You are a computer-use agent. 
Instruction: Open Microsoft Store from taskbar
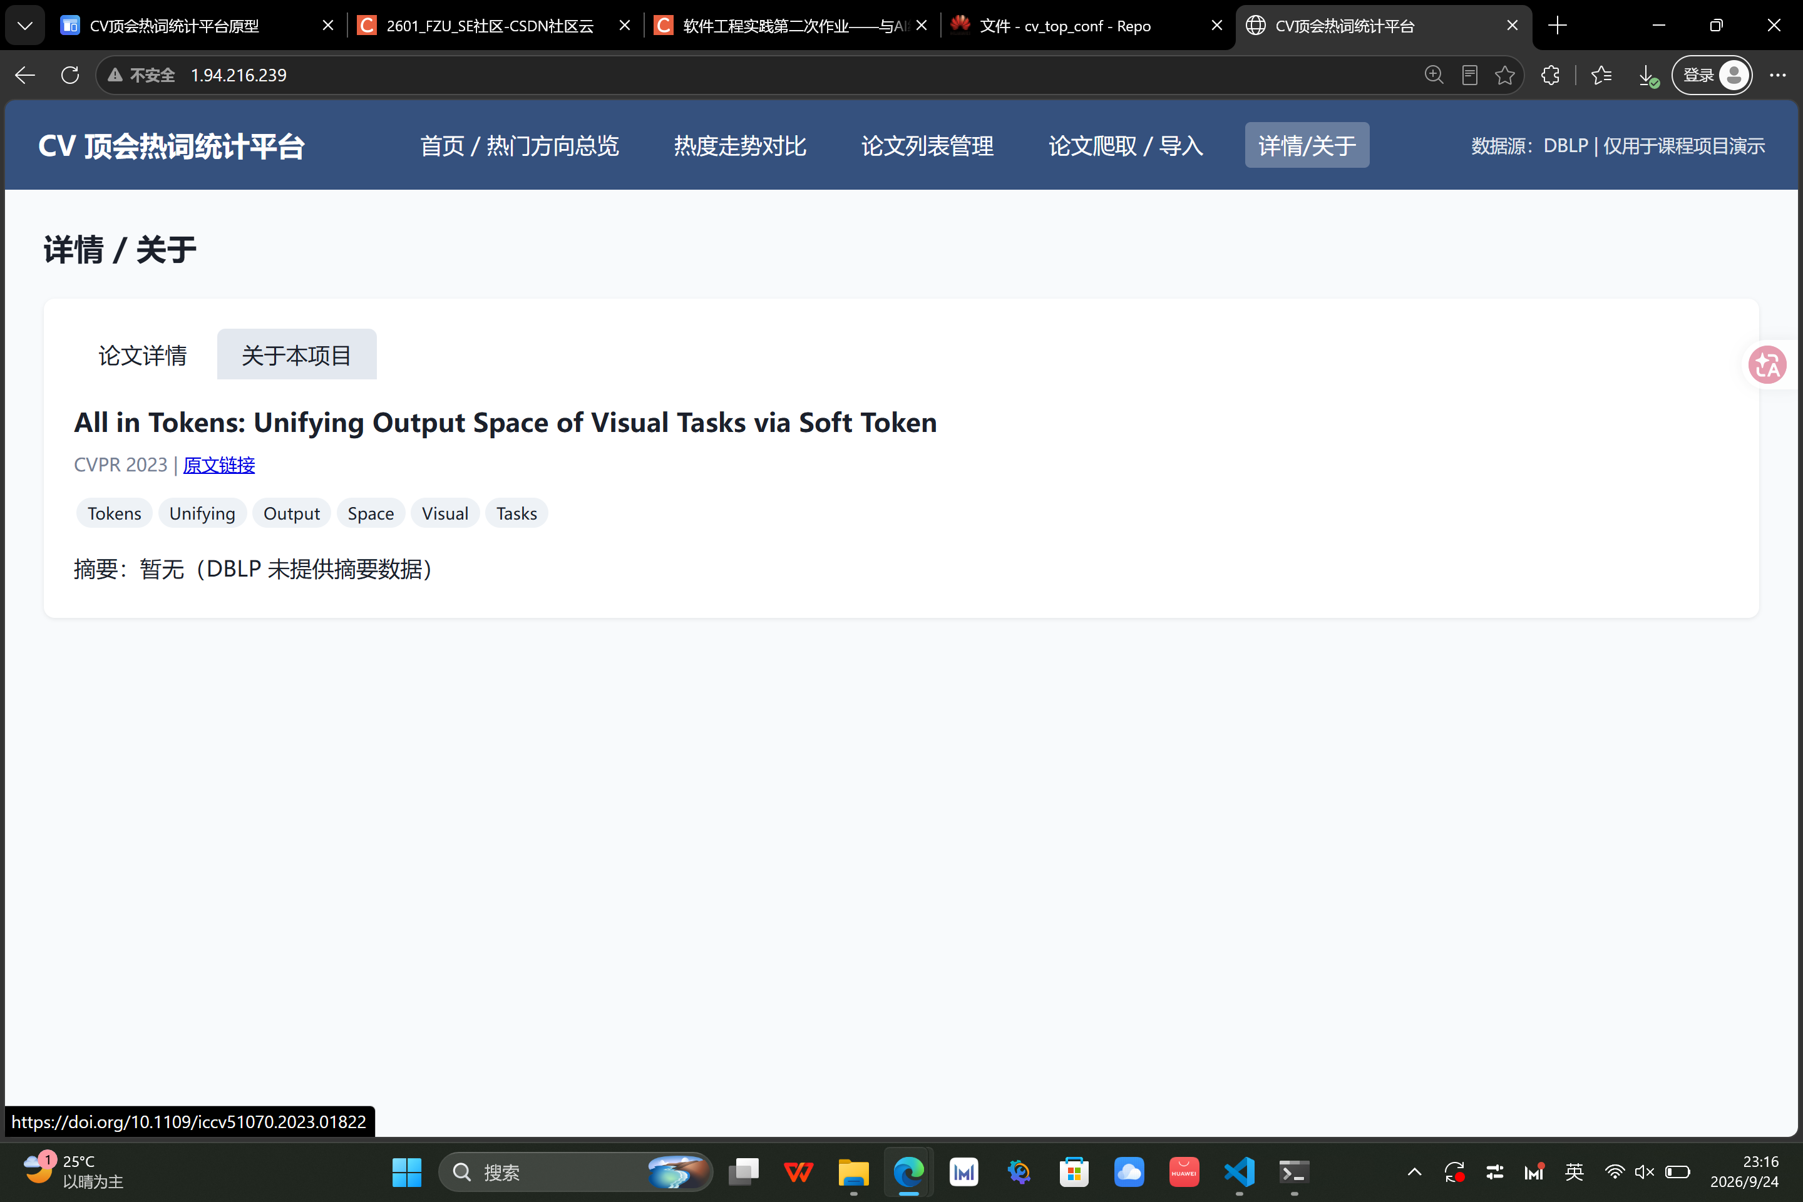click(x=1074, y=1172)
